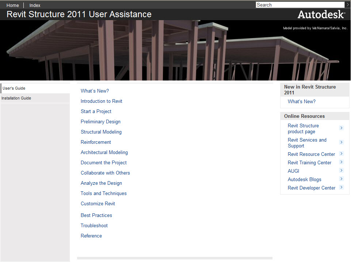Click the search go arrow icon
The image size is (351, 262).
[347, 5]
